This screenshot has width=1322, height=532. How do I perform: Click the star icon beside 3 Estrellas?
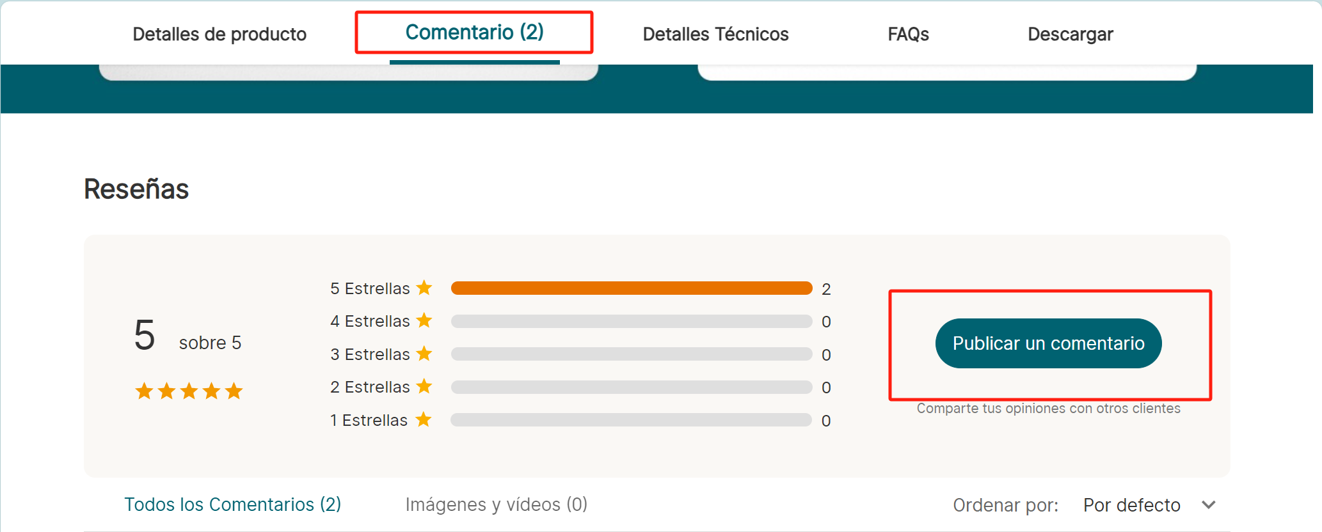click(x=424, y=354)
